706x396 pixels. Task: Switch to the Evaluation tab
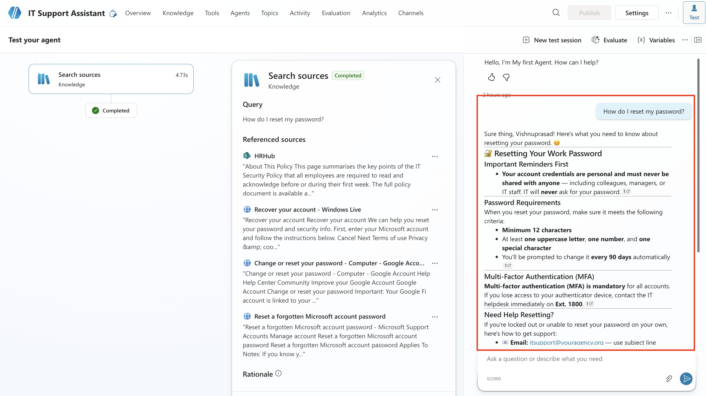[x=336, y=13]
